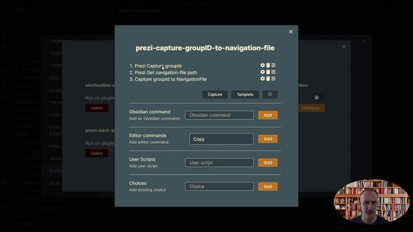413x232 pixels.
Task: Focus the User script input field
Action: [219, 162]
